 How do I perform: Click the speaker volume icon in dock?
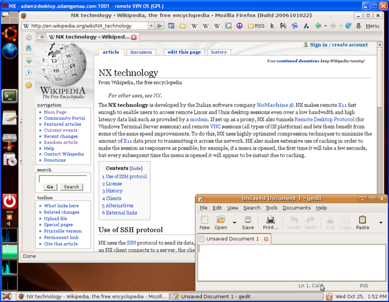coord(9,224)
